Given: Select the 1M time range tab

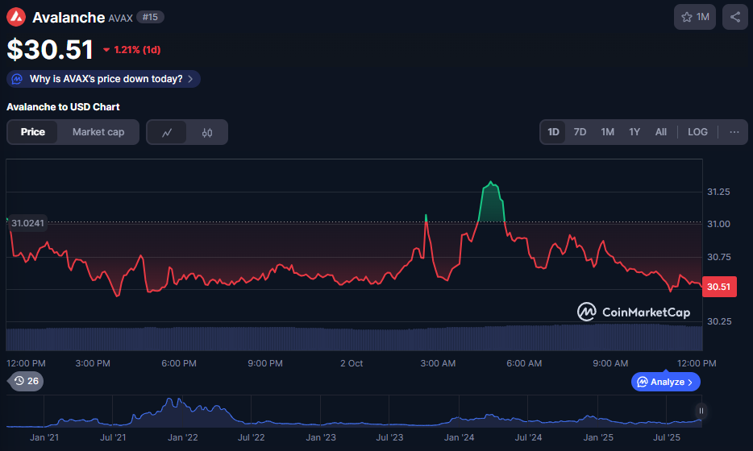Looking at the screenshot, I should [608, 132].
